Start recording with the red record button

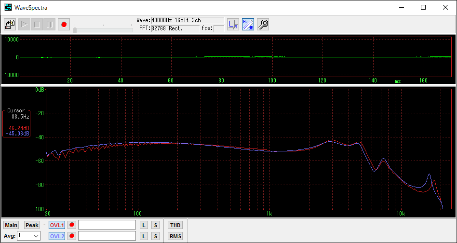(x=64, y=25)
